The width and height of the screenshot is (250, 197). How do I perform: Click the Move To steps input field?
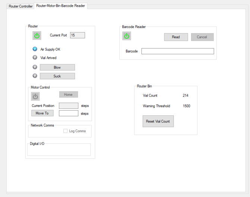point(69,113)
